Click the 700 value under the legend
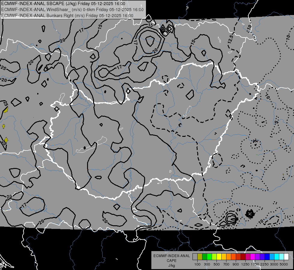This screenshot has width=294, height=270. (x=226, y=264)
